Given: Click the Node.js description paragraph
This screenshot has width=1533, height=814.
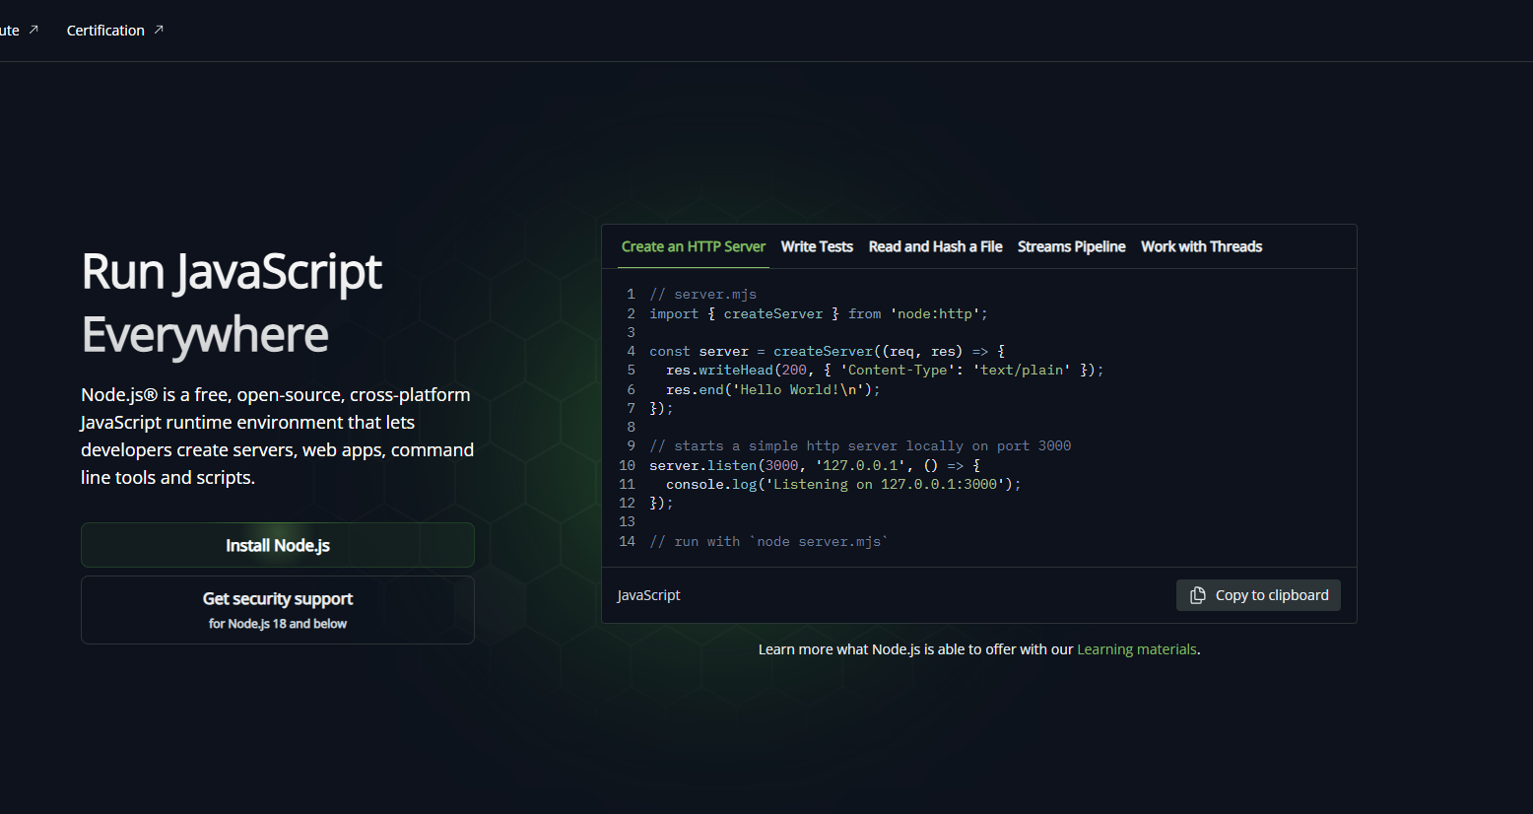Looking at the screenshot, I should click(278, 436).
